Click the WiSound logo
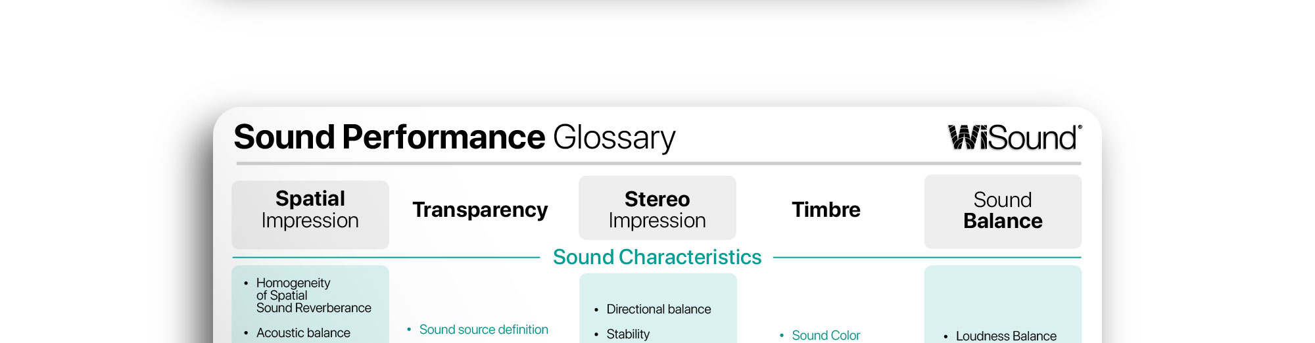1315x343 pixels. [1015, 137]
